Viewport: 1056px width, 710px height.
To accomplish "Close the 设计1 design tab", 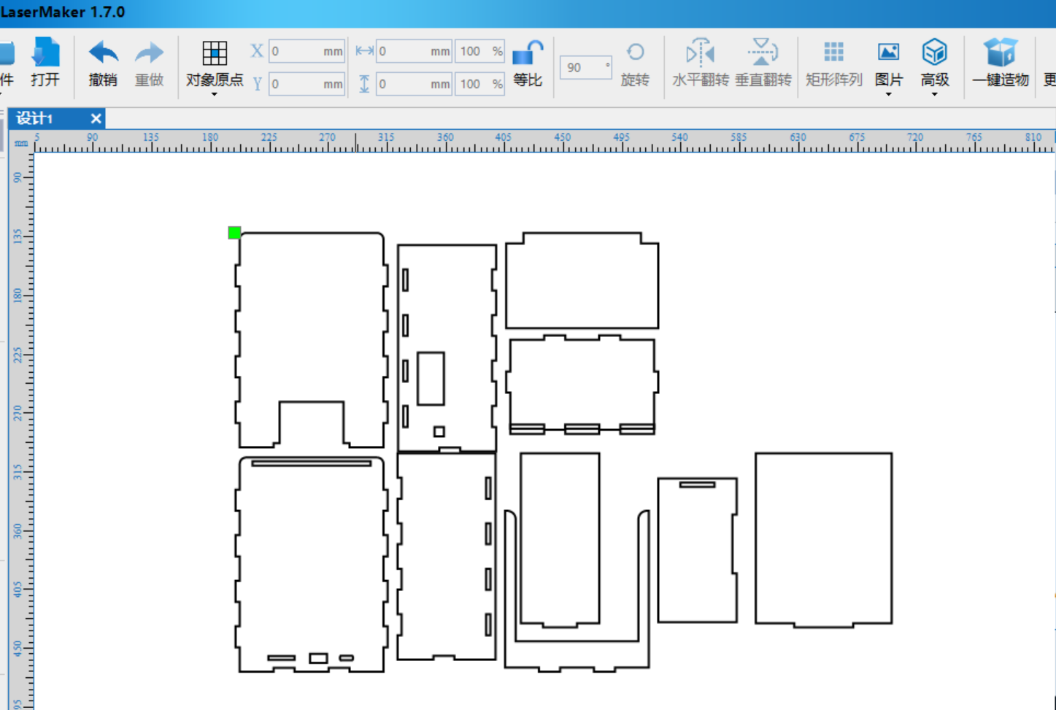I will click(x=96, y=118).
